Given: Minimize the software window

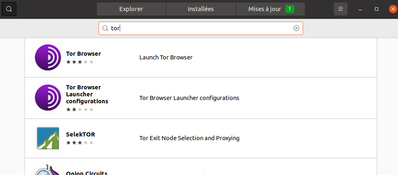Looking at the screenshot, I should (x=360, y=9).
